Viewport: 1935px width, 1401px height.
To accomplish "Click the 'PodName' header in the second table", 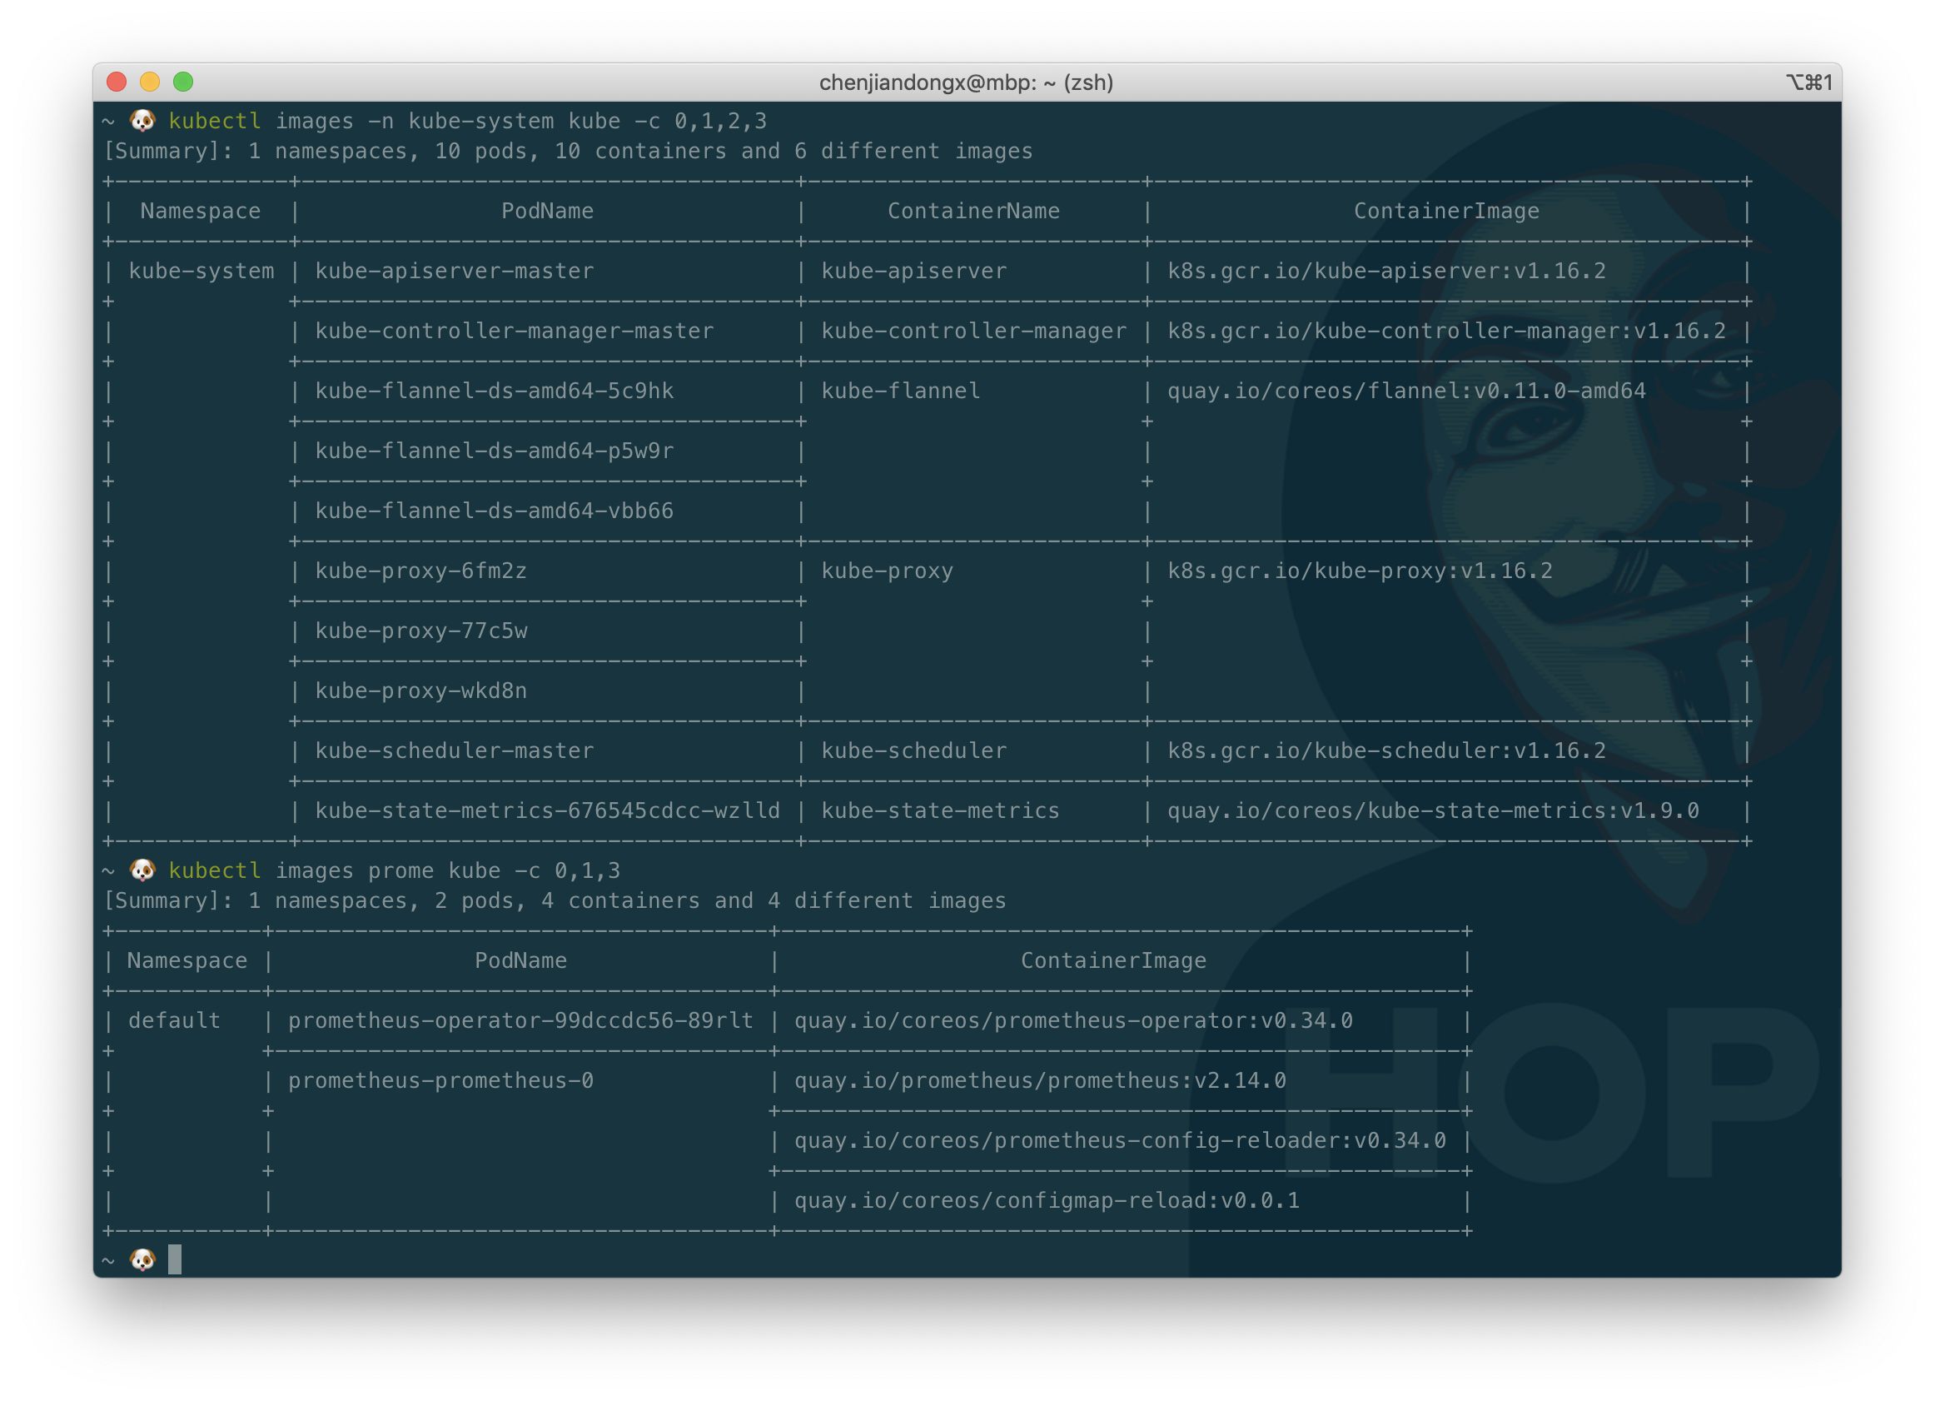I will click(x=520, y=960).
